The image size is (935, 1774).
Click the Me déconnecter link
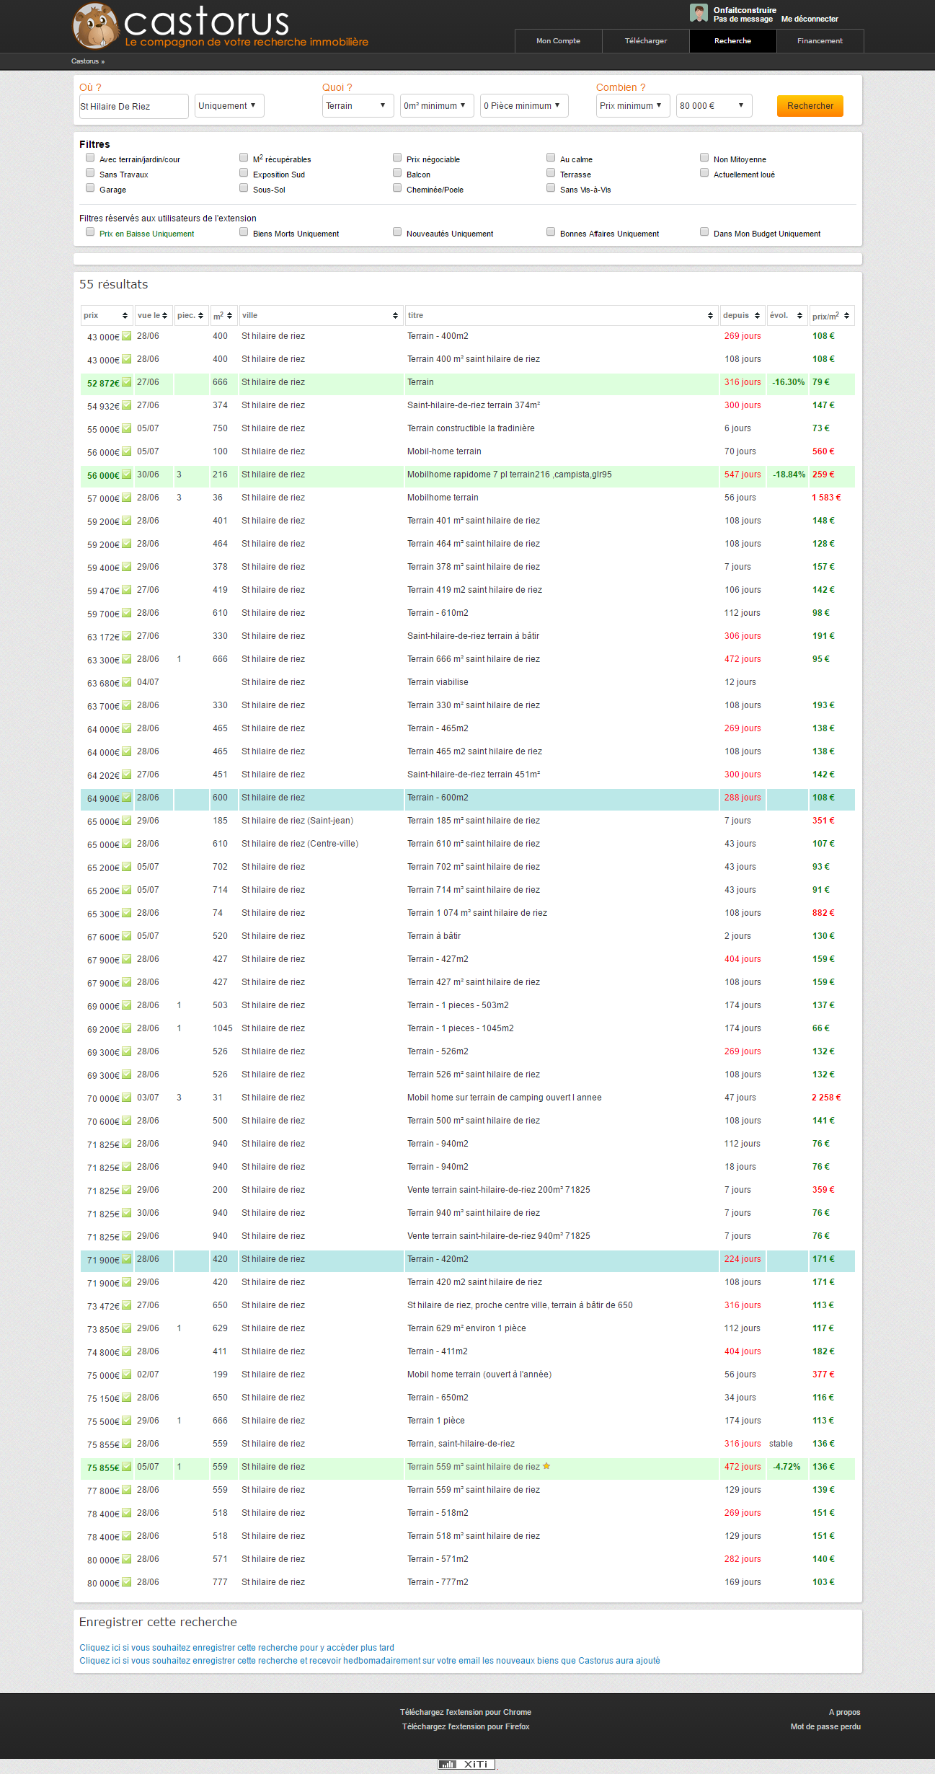click(x=810, y=19)
